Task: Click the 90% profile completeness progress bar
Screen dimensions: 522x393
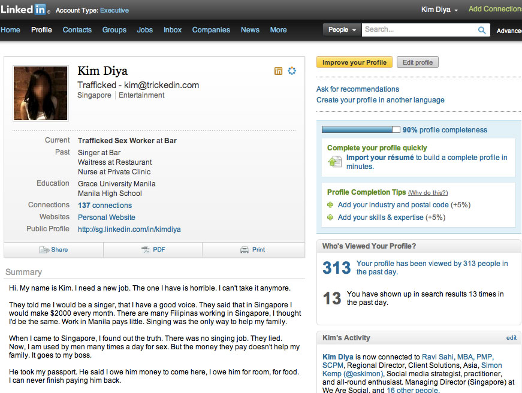Action: [361, 130]
